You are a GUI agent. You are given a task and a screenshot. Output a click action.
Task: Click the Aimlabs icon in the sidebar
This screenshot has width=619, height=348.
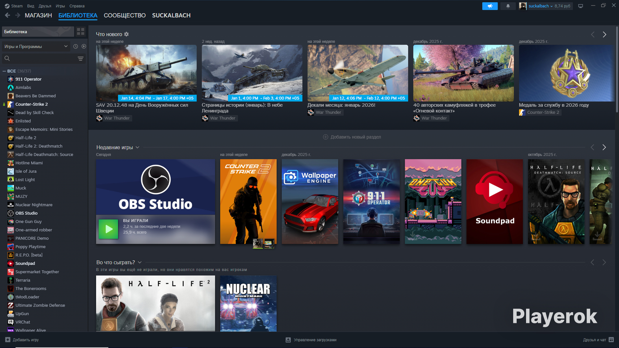coord(10,87)
